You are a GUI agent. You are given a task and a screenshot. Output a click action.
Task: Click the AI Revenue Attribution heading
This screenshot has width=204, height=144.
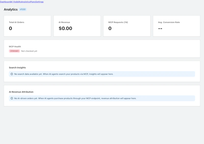(21, 92)
